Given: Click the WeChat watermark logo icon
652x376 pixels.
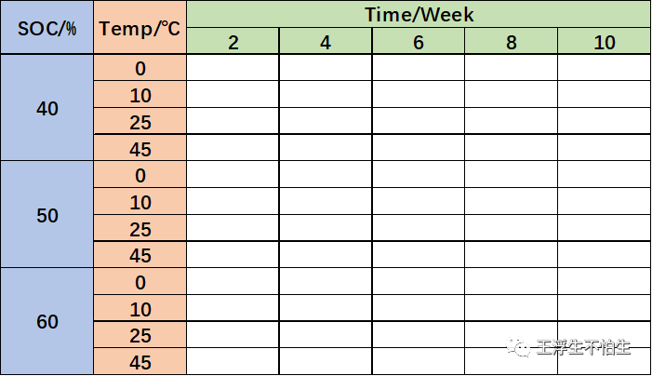Looking at the screenshot, I should point(518,347).
